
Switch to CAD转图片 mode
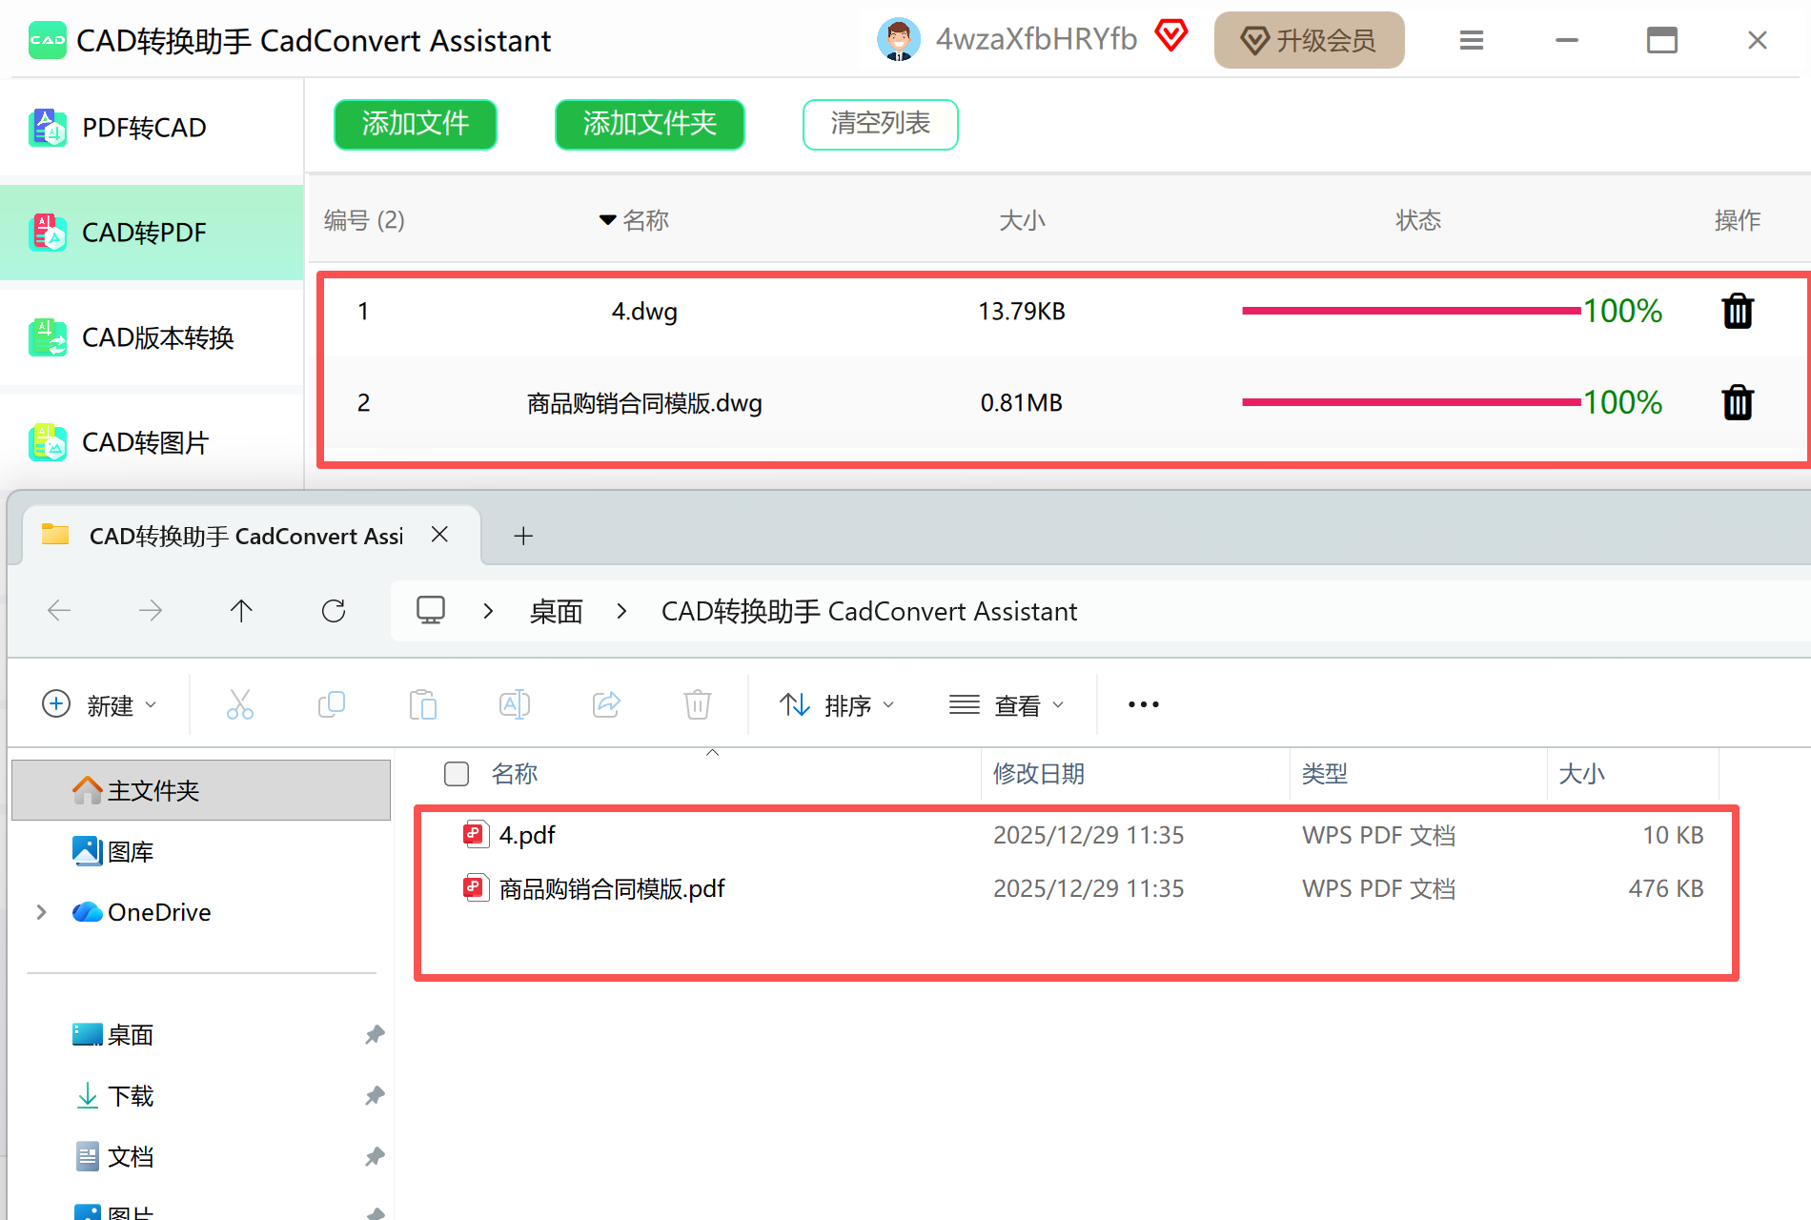[152, 442]
